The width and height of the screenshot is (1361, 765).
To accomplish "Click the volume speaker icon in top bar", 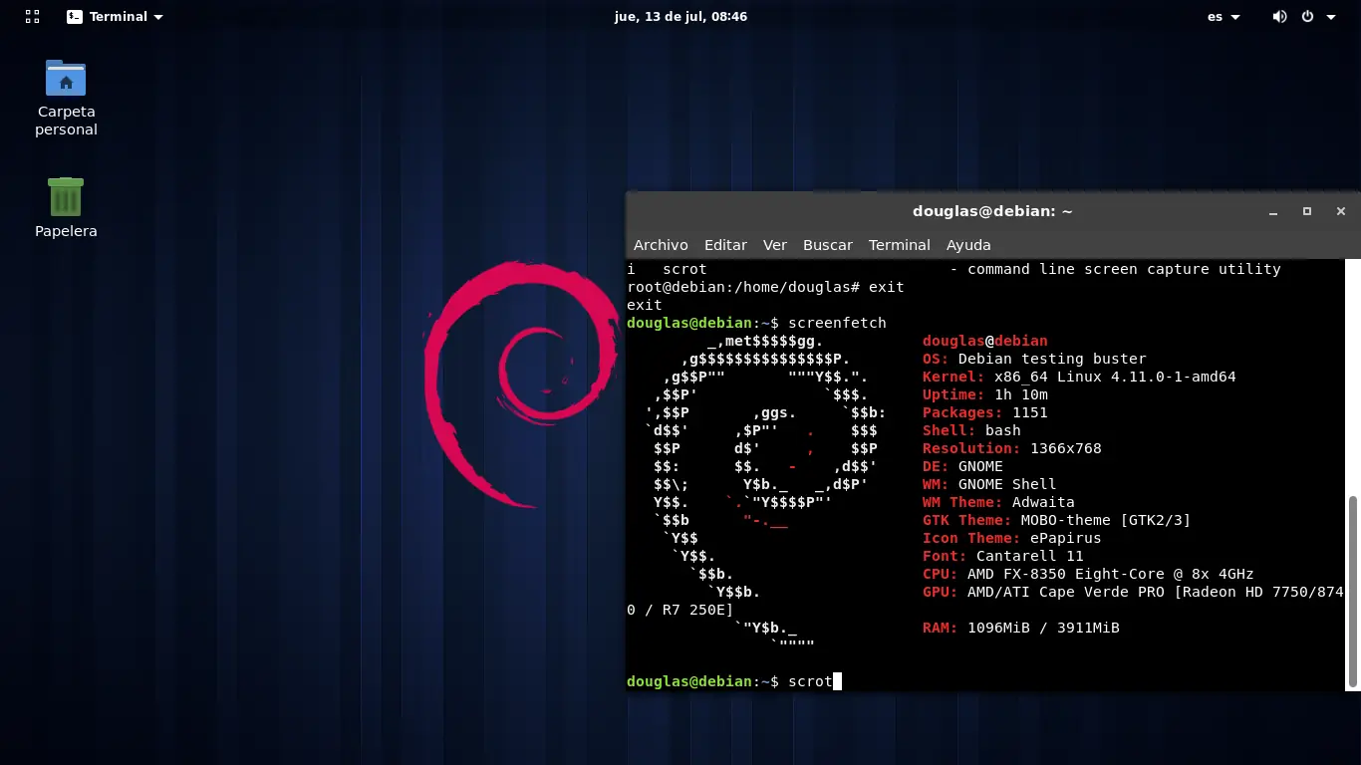I will 1280,17.
